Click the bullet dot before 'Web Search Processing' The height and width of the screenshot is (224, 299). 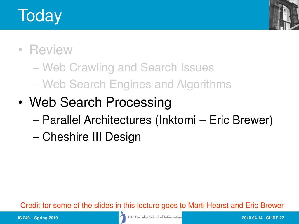[20, 103]
